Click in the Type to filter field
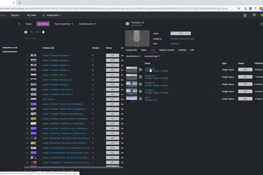 [x=35, y=38]
